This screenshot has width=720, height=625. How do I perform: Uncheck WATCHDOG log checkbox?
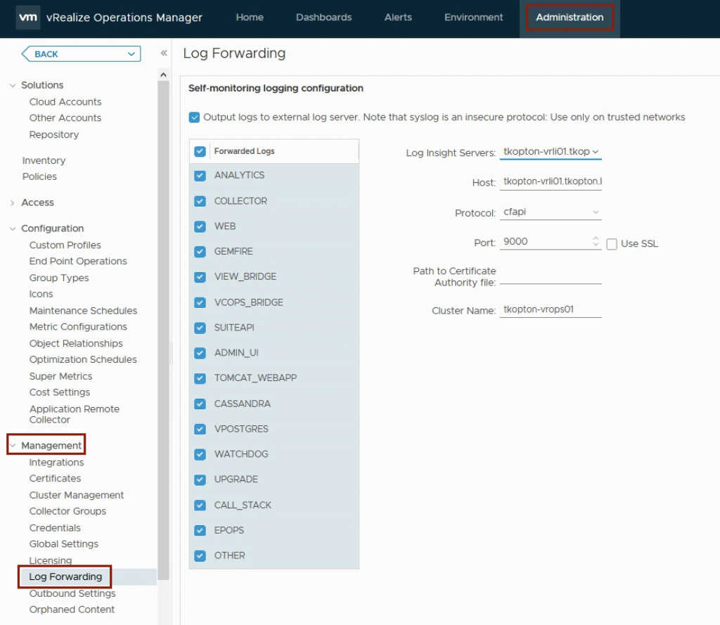pyautogui.click(x=200, y=455)
